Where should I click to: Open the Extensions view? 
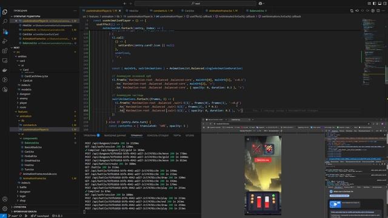[x=5, y=51]
